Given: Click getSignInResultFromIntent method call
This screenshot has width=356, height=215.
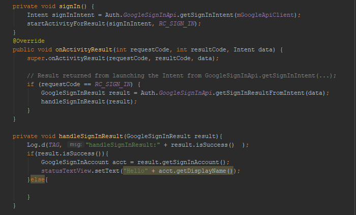Looking at the screenshot, I should click(x=260, y=93).
